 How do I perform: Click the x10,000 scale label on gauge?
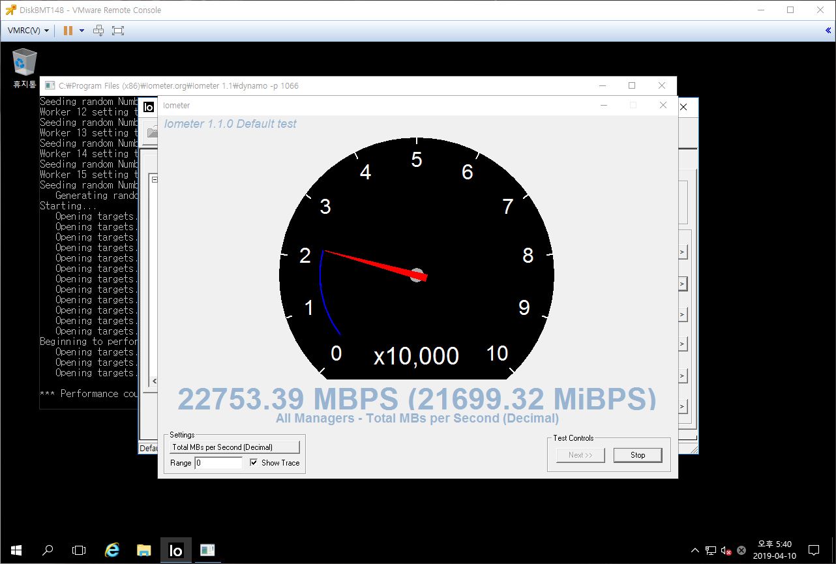417,356
